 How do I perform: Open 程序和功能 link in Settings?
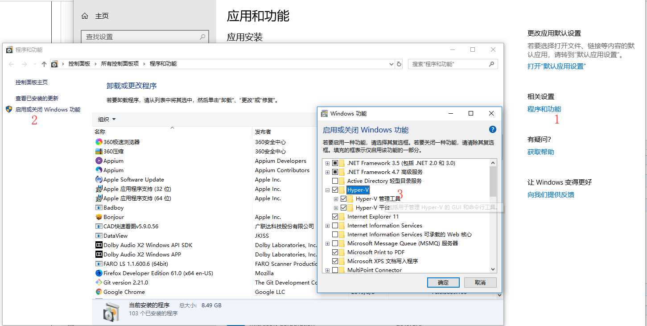pos(544,109)
